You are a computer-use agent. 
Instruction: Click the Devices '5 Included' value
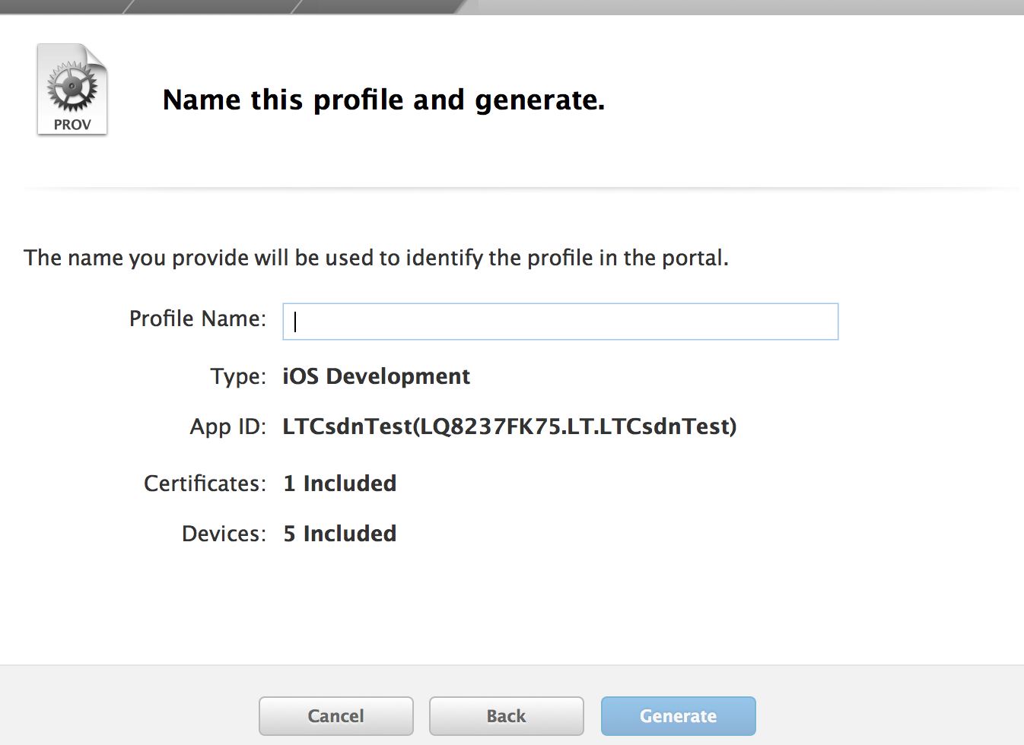339,534
